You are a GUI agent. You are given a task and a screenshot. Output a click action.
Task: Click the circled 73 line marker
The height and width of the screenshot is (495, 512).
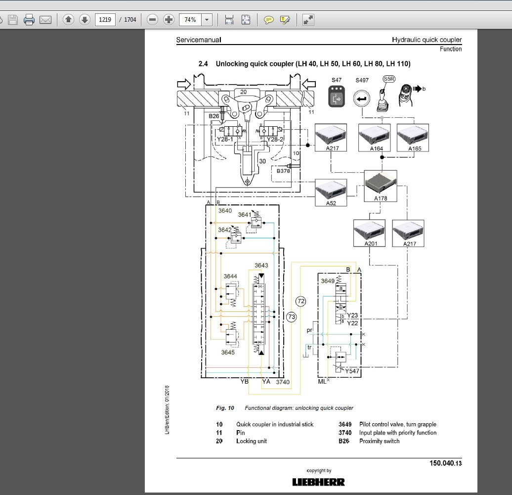pos(291,316)
